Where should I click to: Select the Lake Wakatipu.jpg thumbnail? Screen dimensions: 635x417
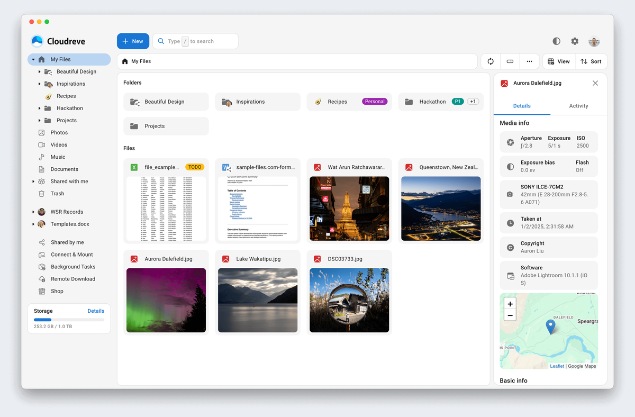pos(258,300)
